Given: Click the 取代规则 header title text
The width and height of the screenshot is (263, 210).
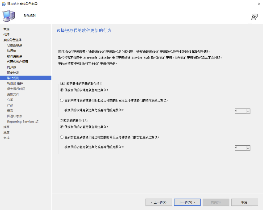Looking at the screenshot, I should (x=29, y=16).
